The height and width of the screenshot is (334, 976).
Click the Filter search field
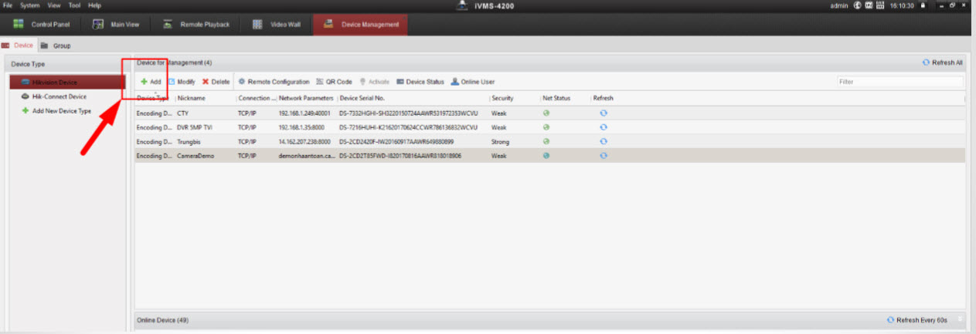899,82
